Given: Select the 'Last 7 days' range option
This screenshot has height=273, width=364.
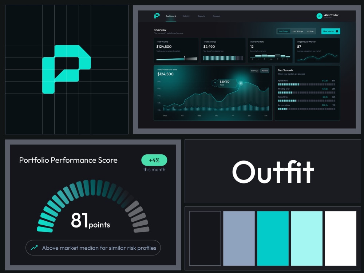Looking at the screenshot, I should 284,31.
